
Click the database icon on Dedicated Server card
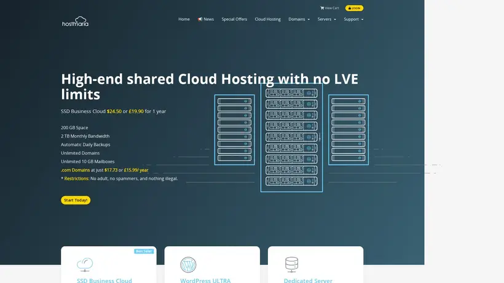291,265
